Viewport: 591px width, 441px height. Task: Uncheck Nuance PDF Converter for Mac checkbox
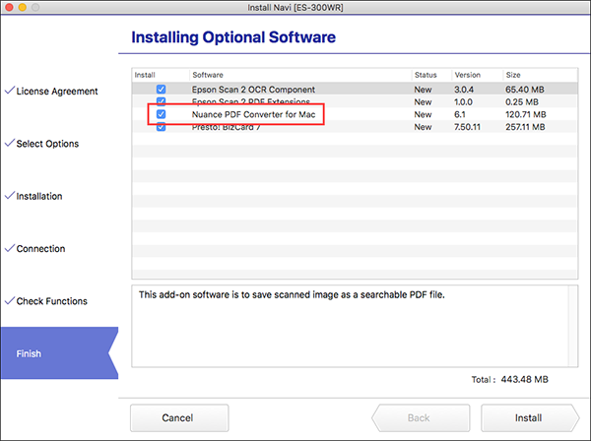click(x=161, y=114)
